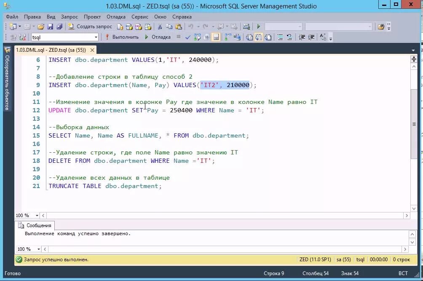Viewport: 423px width, 281px height.
Task: Open the Undo history dropdown arrow
Action: click(198, 27)
